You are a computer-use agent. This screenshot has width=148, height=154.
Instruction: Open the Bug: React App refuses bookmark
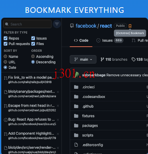(x=31, y=119)
